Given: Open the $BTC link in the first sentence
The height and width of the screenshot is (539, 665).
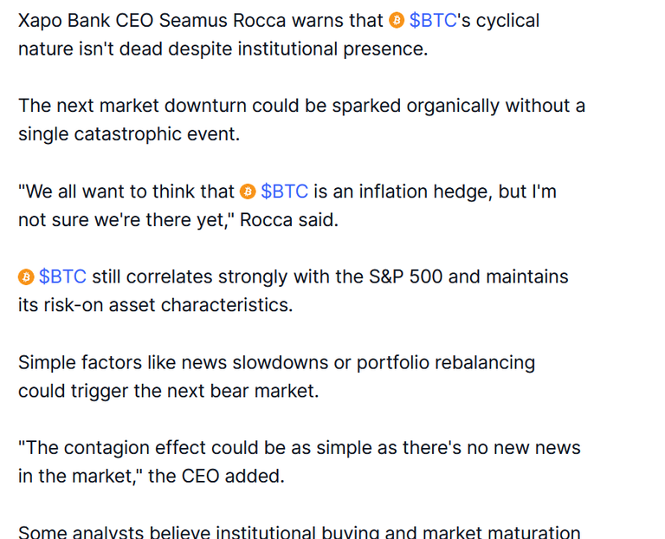Looking at the screenshot, I should pos(433,21).
